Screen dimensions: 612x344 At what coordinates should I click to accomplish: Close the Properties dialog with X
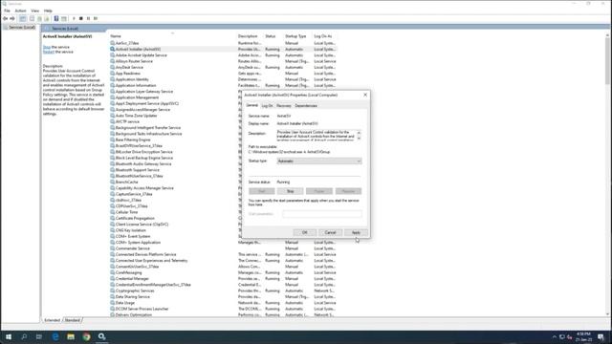coord(365,95)
